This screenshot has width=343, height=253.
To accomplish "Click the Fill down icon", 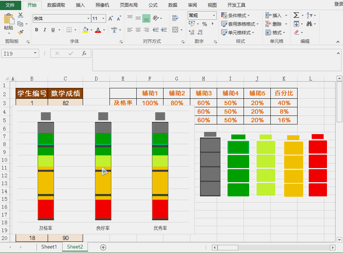I will (x=296, y=24).
